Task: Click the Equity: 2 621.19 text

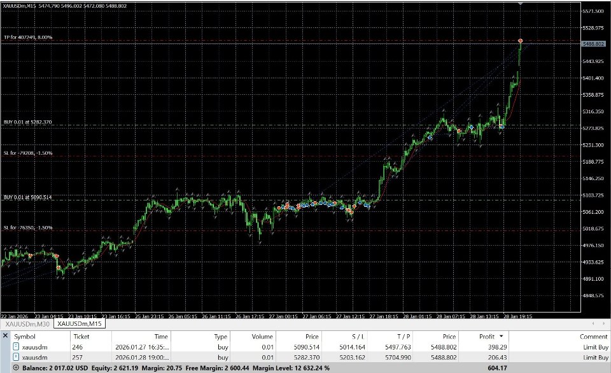Action: tap(115, 368)
